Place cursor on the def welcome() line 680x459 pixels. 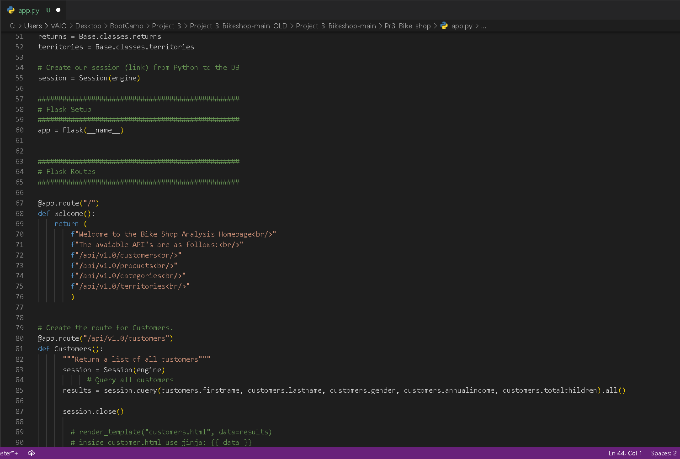point(66,214)
